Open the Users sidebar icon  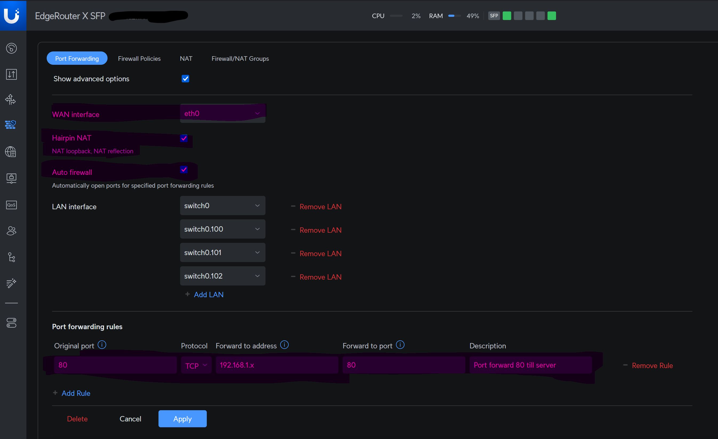tap(11, 231)
